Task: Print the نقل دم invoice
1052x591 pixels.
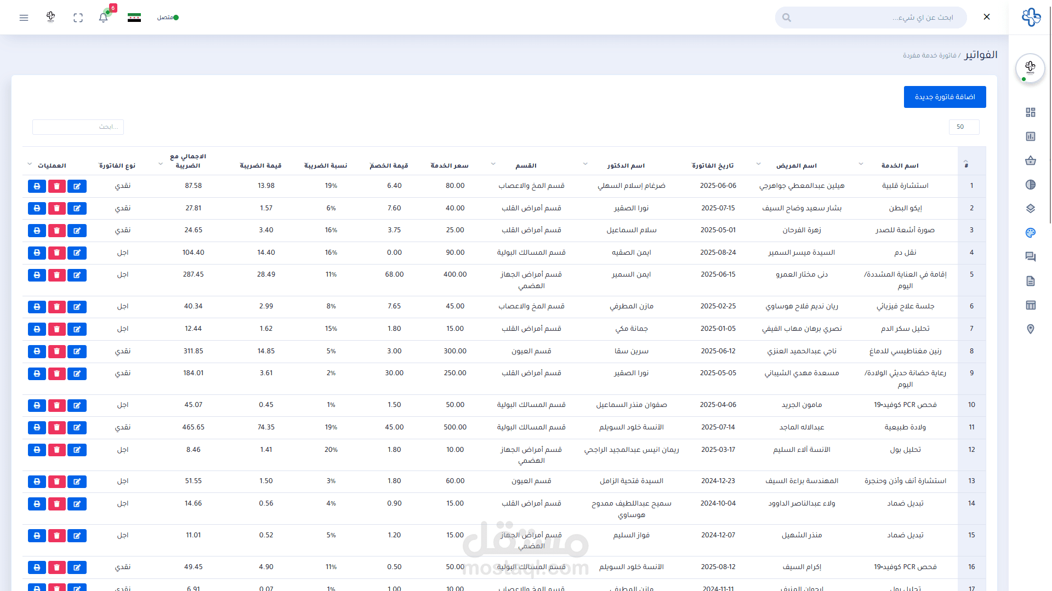Action: pos(37,253)
